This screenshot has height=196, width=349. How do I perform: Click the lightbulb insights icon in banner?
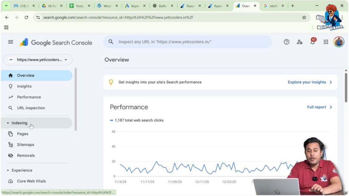click(111, 82)
